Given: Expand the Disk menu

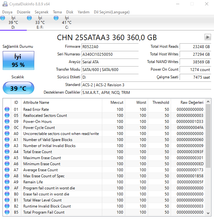Looking at the screenshot, I should tap(70, 12).
